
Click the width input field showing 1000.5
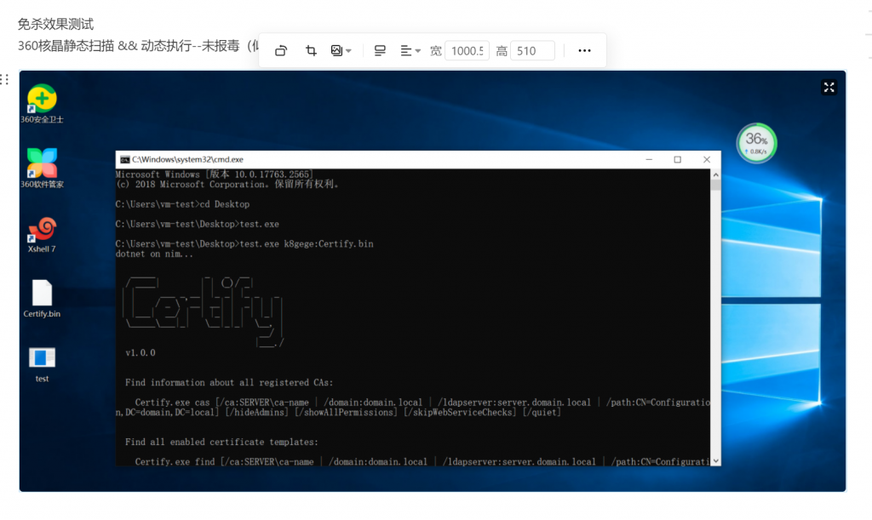pos(468,50)
